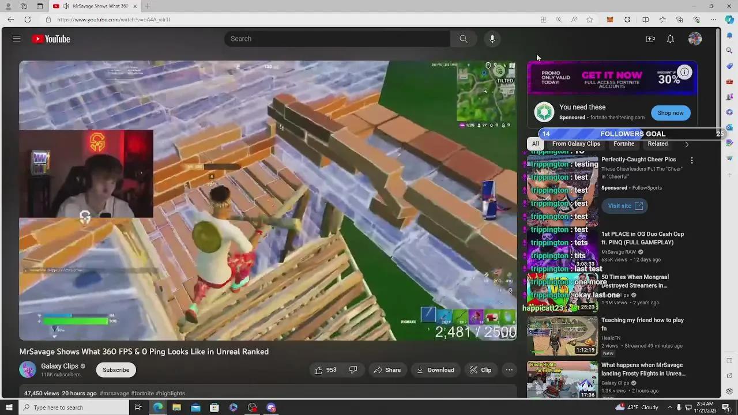
Task: Open 50 Times When Mongraal video title
Action: click(634, 281)
